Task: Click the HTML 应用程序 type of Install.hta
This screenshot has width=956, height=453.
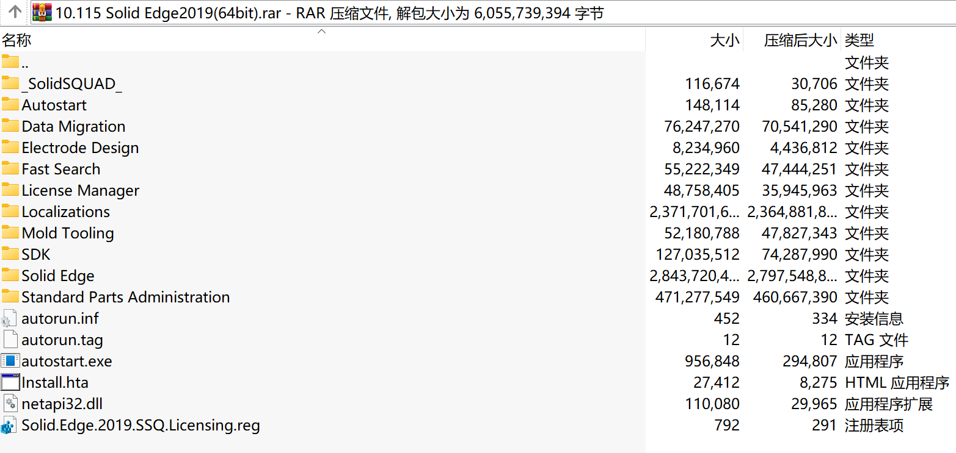Action: pyautogui.click(x=897, y=382)
